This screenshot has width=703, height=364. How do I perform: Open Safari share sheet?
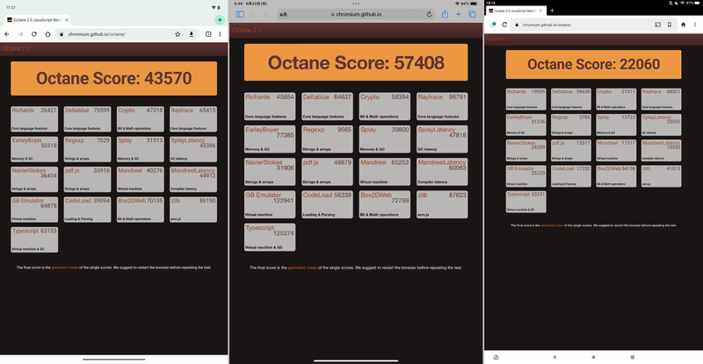click(445, 14)
